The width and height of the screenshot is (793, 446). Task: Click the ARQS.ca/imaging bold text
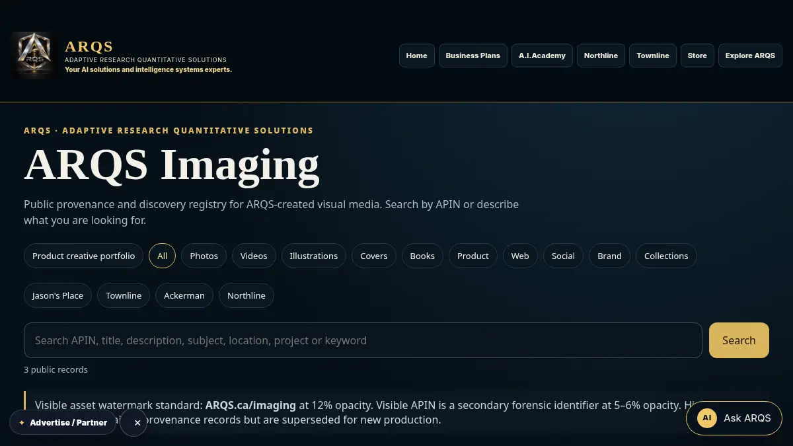pyautogui.click(x=250, y=405)
